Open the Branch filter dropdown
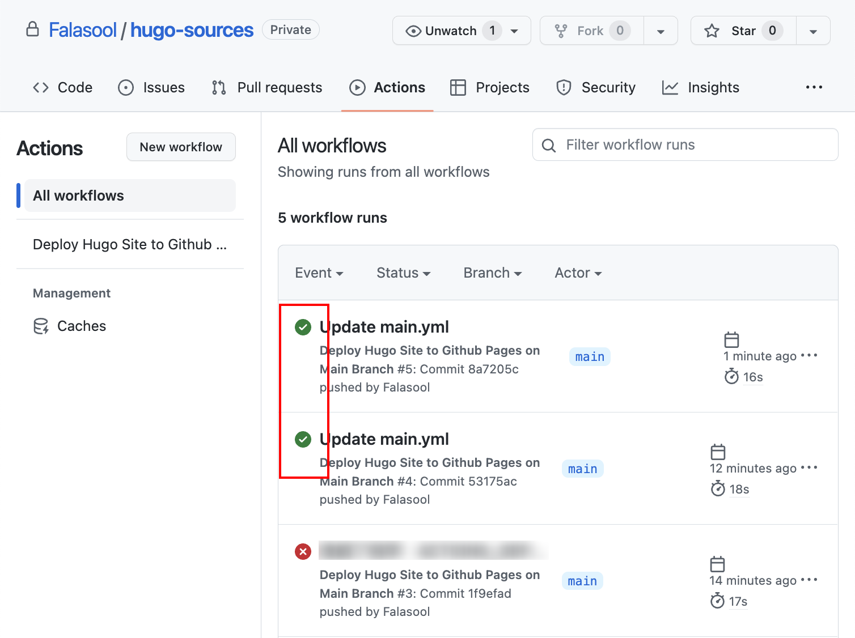The width and height of the screenshot is (855, 638). pyautogui.click(x=493, y=273)
